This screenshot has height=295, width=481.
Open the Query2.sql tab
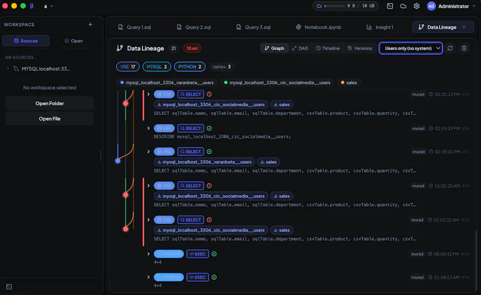point(194,27)
